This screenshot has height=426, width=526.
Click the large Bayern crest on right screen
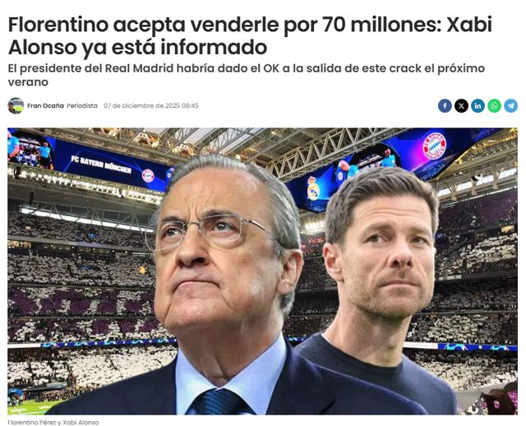pyautogui.click(x=435, y=146)
